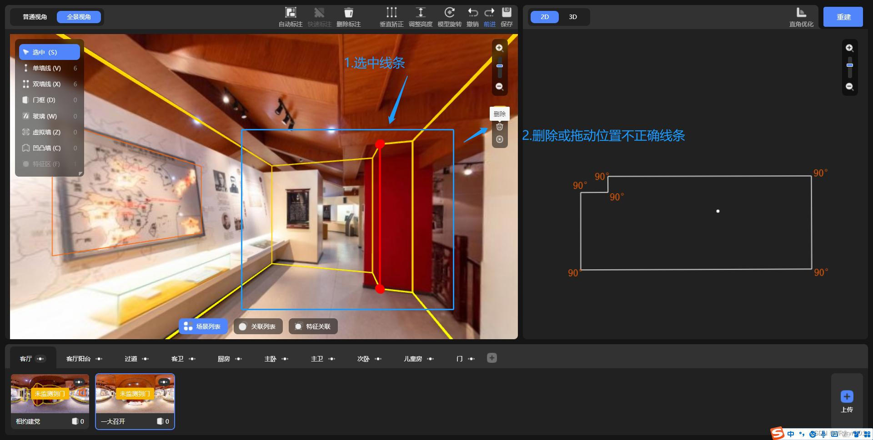The height and width of the screenshot is (440, 873).
Task: Open options dots for 次卧 tab
Action: click(378, 359)
